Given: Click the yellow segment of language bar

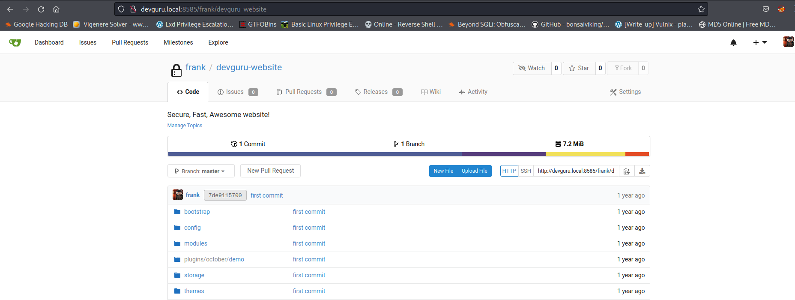Looking at the screenshot, I should 585,154.
